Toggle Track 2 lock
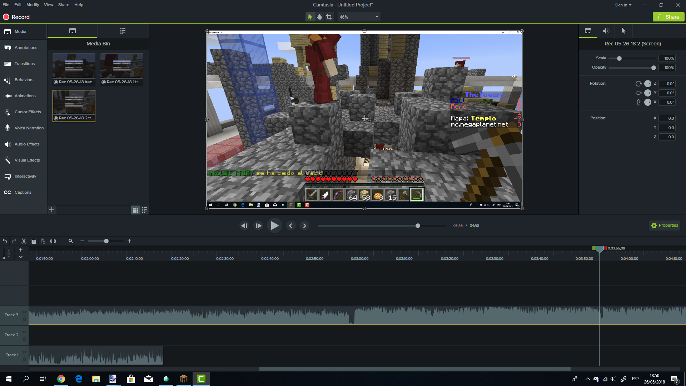The height and width of the screenshot is (386, 686). pos(24,338)
